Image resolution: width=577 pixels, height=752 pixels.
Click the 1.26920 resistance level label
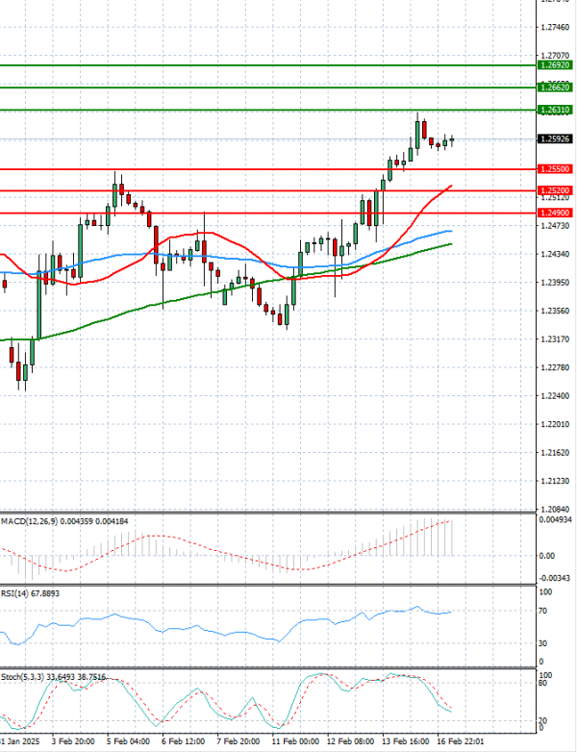click(x=556, y=65)
